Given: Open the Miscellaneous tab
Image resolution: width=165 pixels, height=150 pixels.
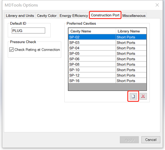Looking at the screenshot, I should click(134, 16).
